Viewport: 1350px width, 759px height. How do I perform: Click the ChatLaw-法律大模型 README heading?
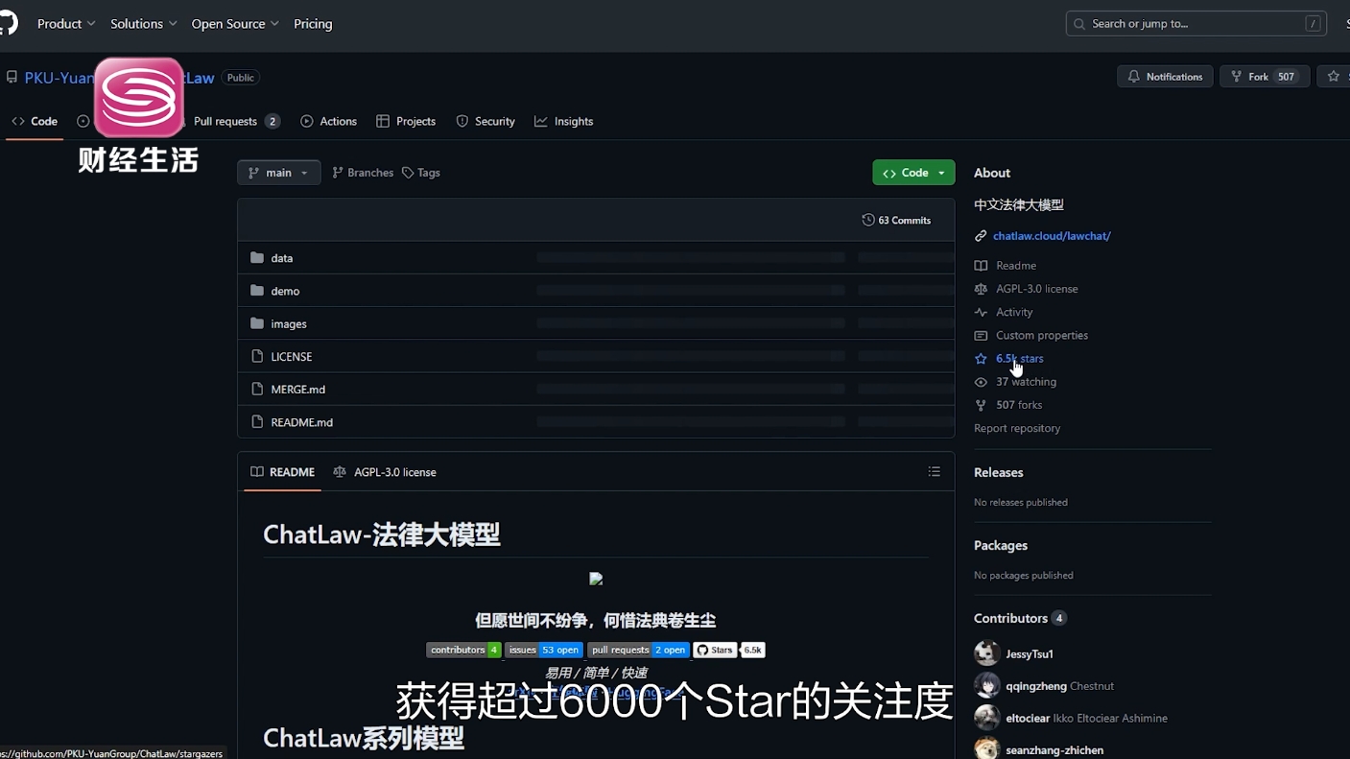[x=382, y=534]
